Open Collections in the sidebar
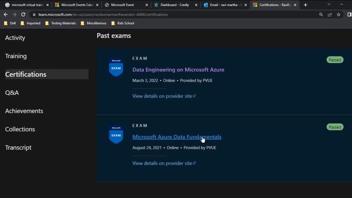Viewport: 352px width, 198px height. pos(20,129)
